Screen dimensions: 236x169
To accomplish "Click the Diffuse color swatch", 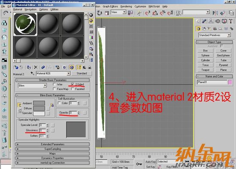I will click(x=39, y=109).
